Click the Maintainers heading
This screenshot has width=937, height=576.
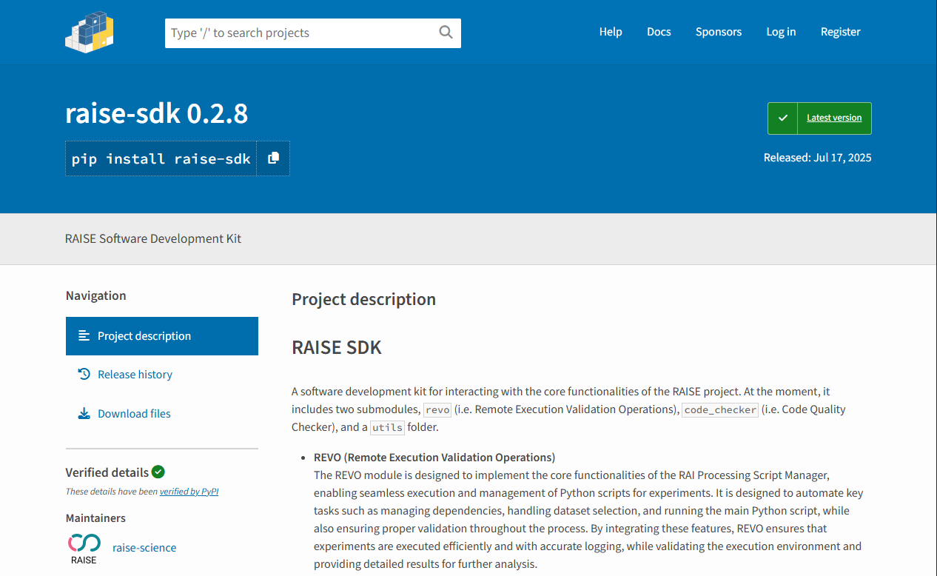95,518
